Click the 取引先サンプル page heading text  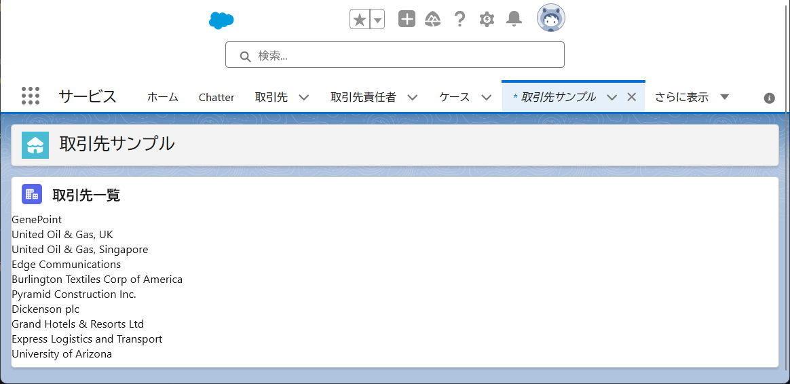coord(117,144)
